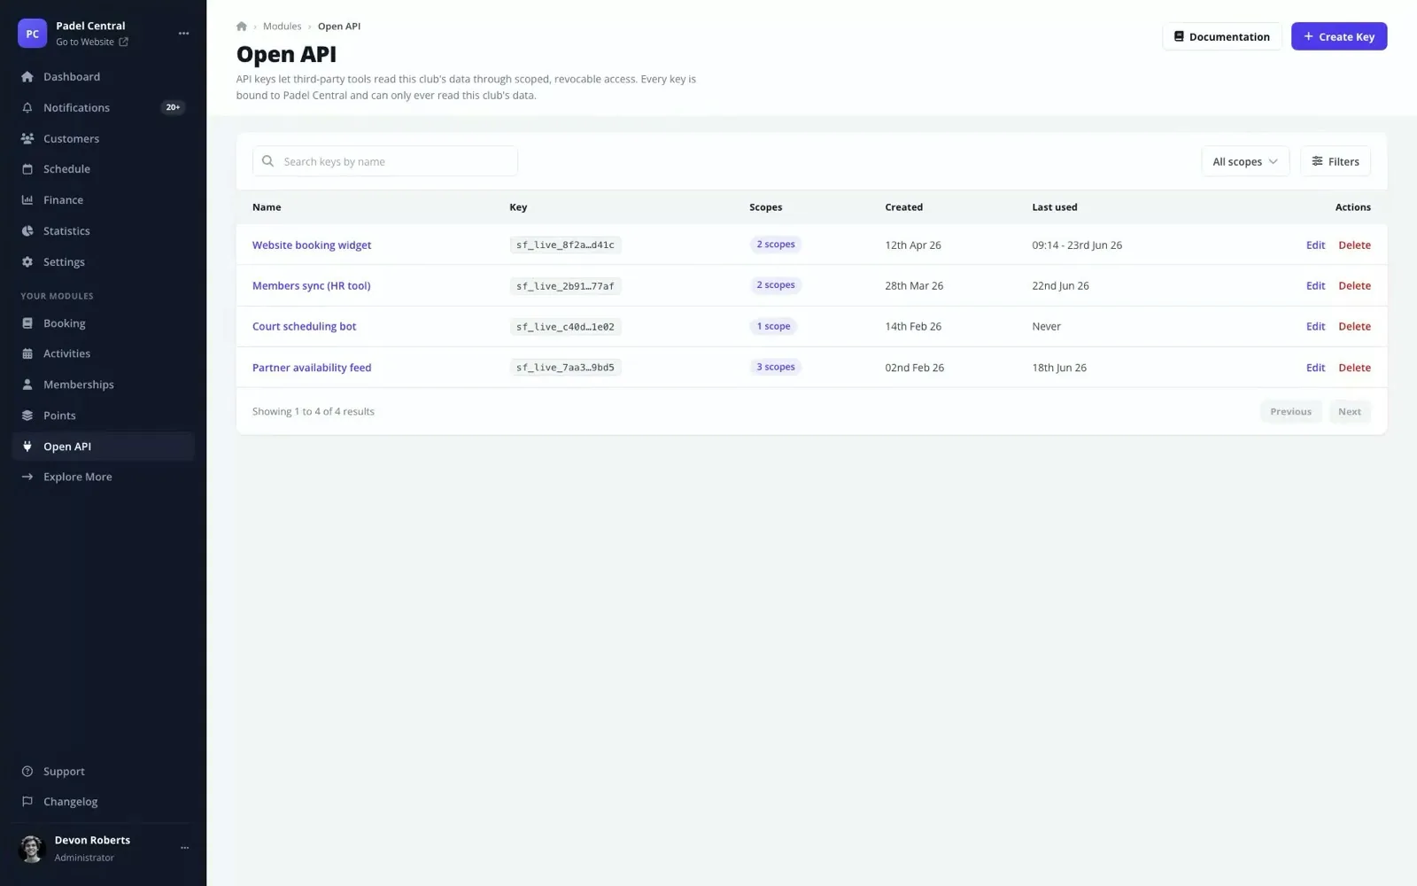
Task: Edit the Partner availability feed key
Action: 1316,368
